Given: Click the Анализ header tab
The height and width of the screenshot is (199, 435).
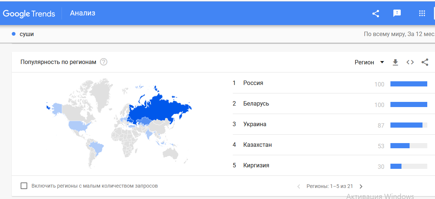Looking at the screenshot, I should 83,13.
